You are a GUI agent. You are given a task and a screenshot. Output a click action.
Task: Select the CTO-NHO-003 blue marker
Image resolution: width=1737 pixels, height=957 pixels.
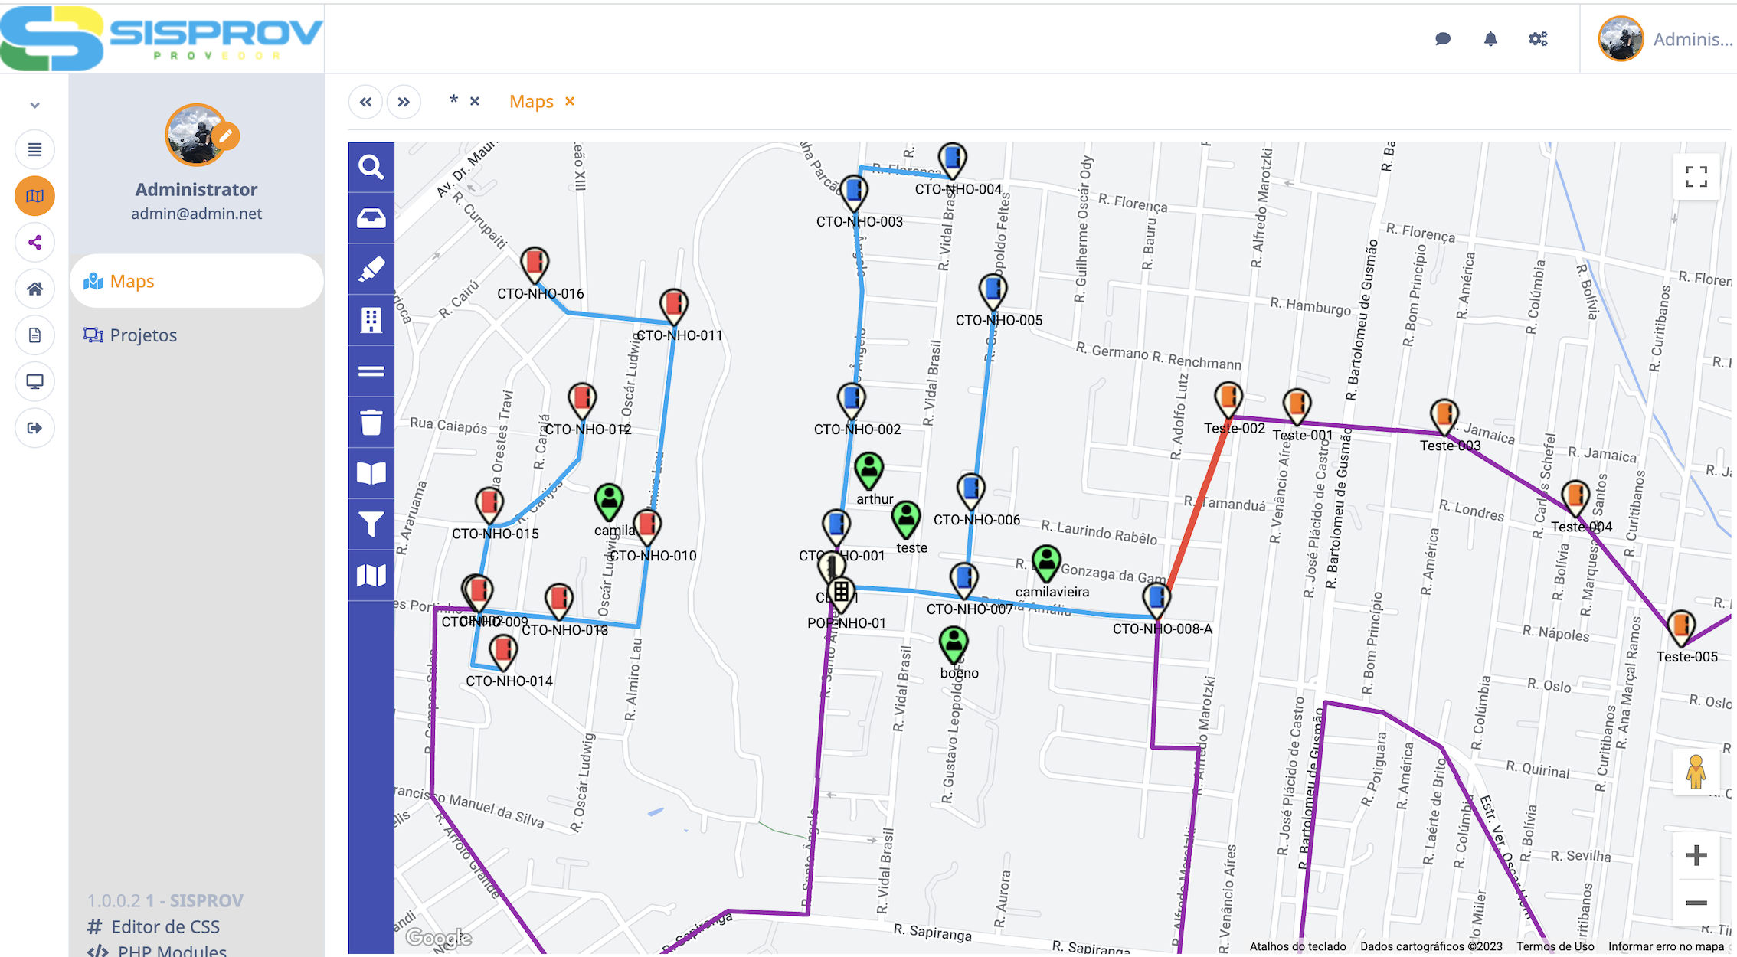[854, 193]
